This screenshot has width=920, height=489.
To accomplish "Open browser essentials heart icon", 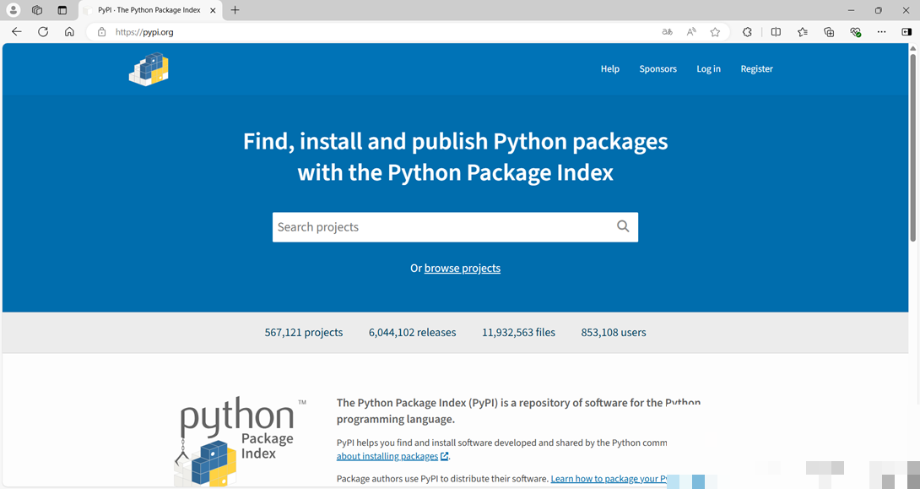I will point(856,32).
